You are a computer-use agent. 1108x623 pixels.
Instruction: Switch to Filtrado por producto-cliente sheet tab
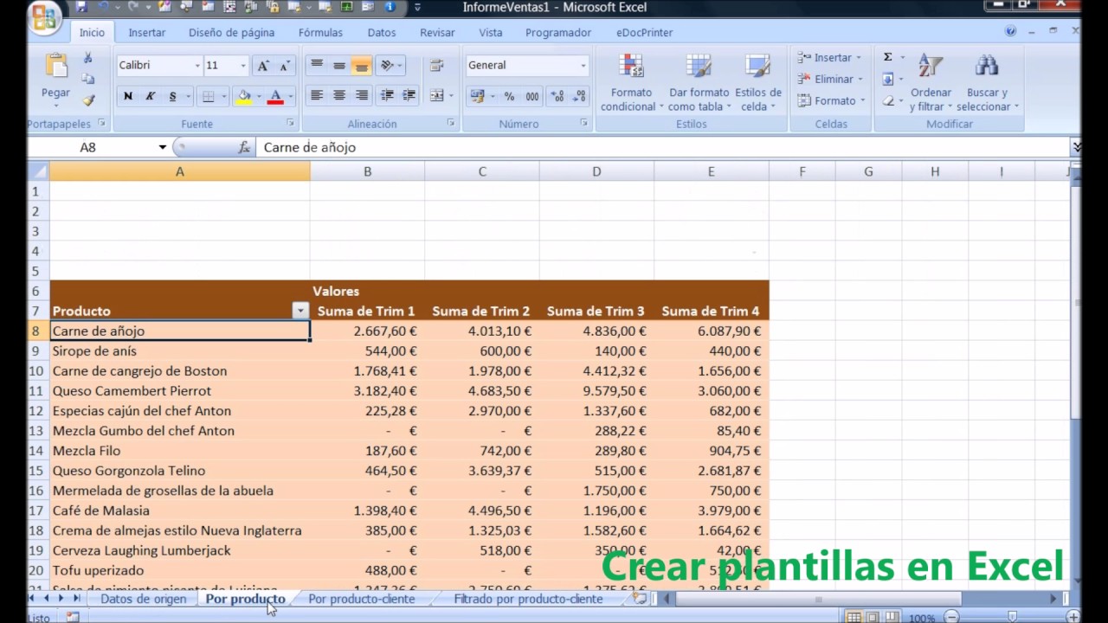[528, 599]
